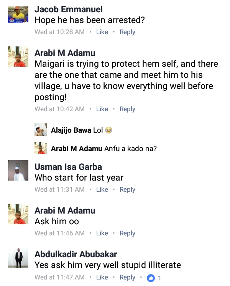Reply to the Maigari comment
Screen dimensions: 230x286
coord(127,109)
